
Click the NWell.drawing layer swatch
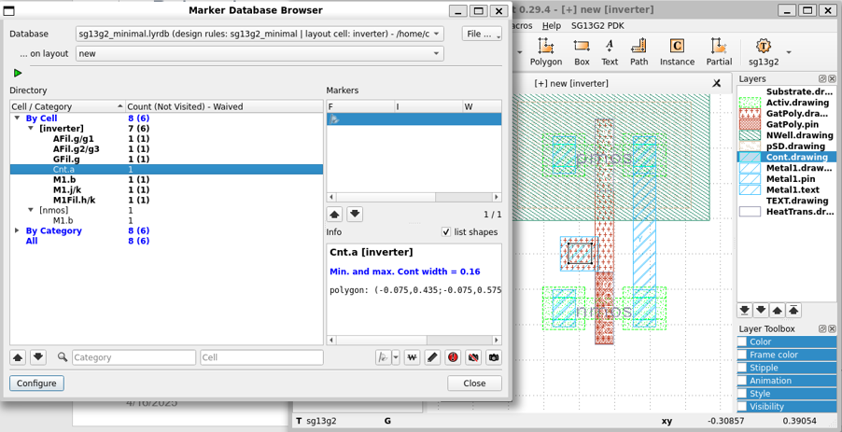(751, 135)
